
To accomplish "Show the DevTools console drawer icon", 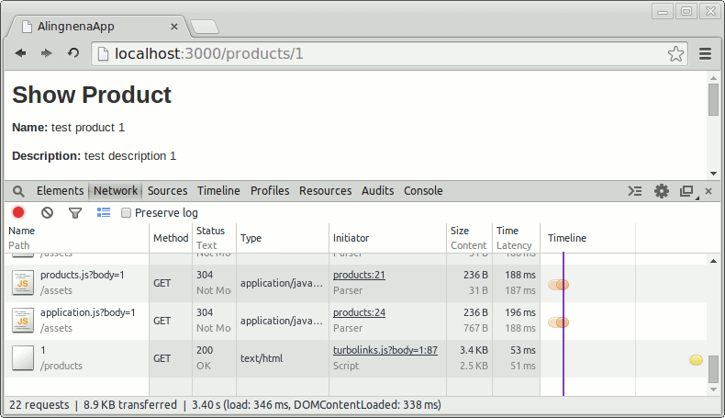I will click(x=634, y=191).
